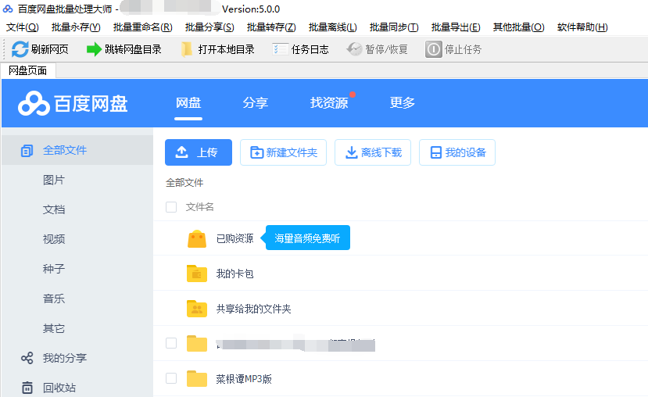This screenshot has width=648, height=397.
Task: Open the 软件帮助(H) menu
Action: [582, 27]
